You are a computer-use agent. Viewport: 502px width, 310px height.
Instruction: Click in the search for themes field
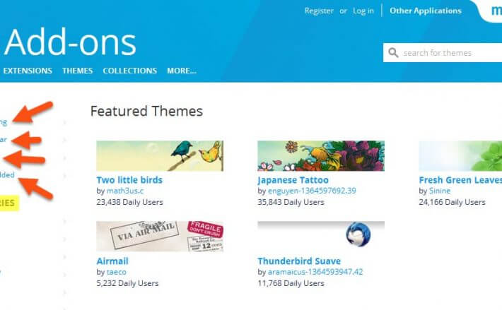(443, 53)
